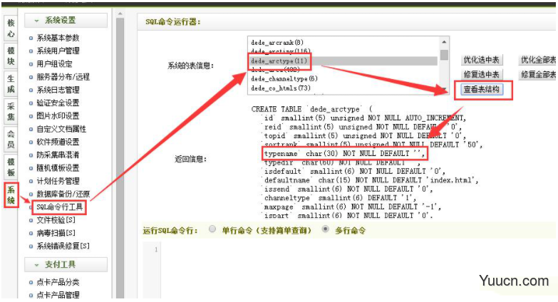This screenshot has height=302, width=558.
Task: Open 数据库备份/还原 menu link
Action: 63,194
